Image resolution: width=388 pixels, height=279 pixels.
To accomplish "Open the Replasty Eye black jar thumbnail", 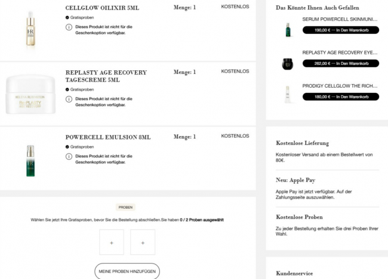I will [x=288, y=64].
